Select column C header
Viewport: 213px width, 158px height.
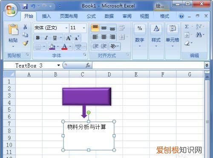(83, 74)
